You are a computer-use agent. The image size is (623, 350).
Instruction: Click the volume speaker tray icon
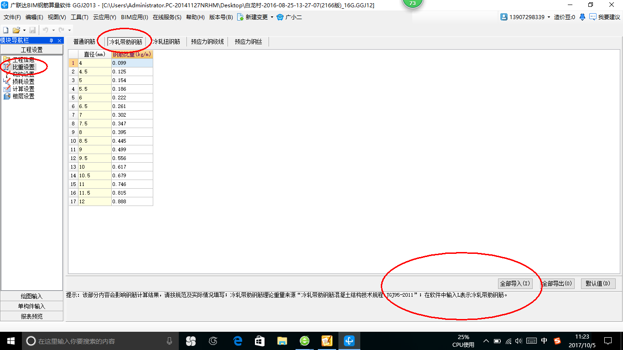pyautogui.click(x=519, y=341)
